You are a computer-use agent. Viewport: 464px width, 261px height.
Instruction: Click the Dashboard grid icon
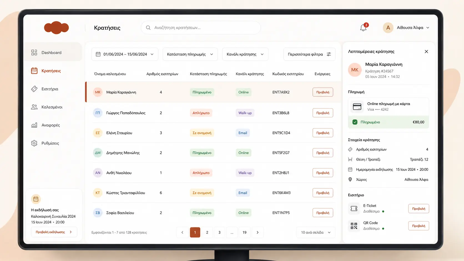pos(34,52)
